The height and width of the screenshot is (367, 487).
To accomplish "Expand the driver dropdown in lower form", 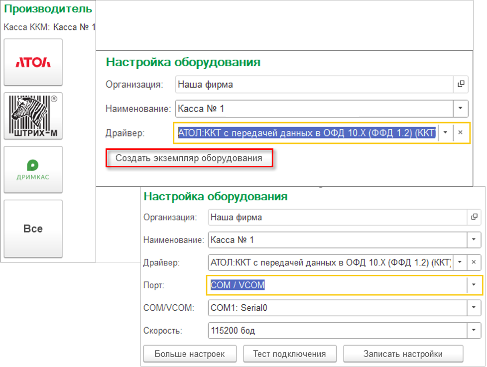I will click(x=460, y=262).
